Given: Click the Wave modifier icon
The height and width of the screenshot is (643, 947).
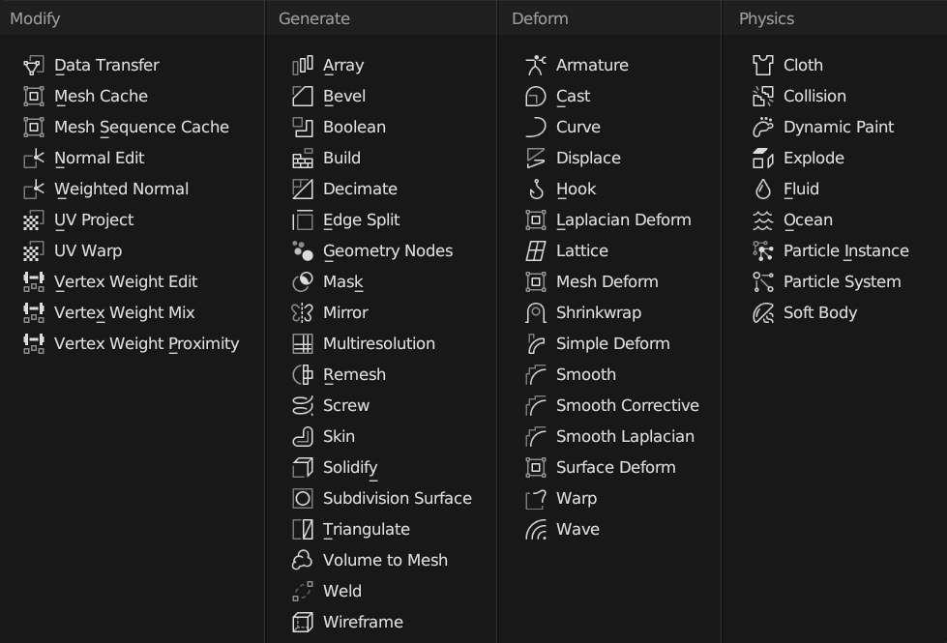Looking at the screenshot, I should tap(536, 530).
